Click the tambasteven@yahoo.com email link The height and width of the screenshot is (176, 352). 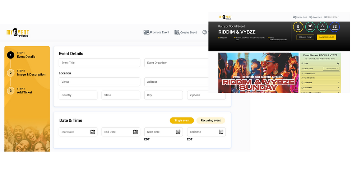(278, 40)
